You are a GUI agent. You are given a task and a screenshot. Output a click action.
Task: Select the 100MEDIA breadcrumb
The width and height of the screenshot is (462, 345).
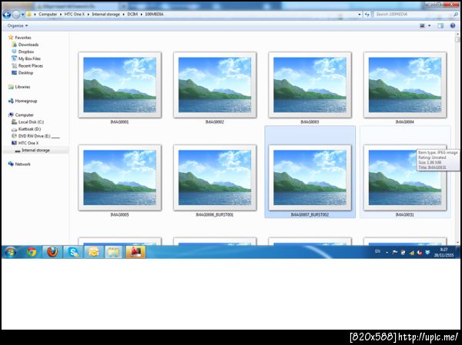click(x=154, y=14)
